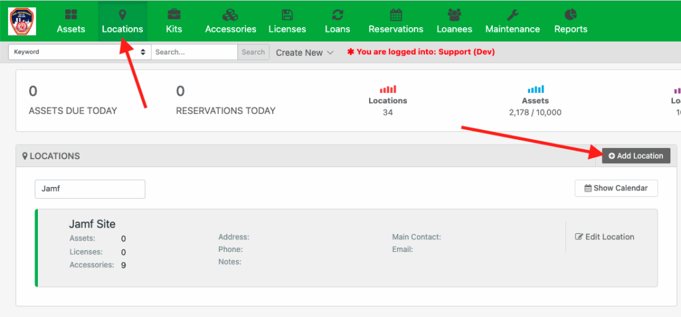Go to the Assets menu label

click(70, 29)
